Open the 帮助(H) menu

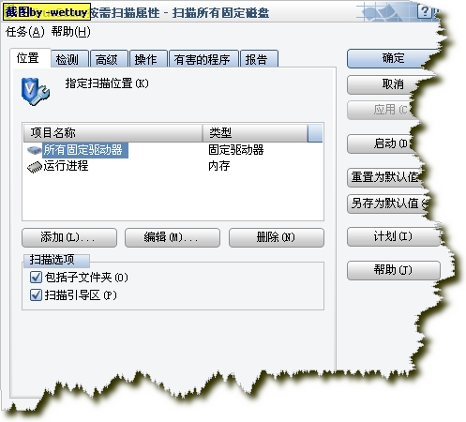click(71, 32)
